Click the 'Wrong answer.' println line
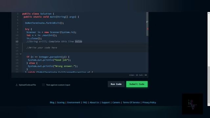This screenshot has width=210, height=118. point(52,66)
